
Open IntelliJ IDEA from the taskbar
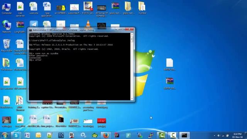coord(117,136)
